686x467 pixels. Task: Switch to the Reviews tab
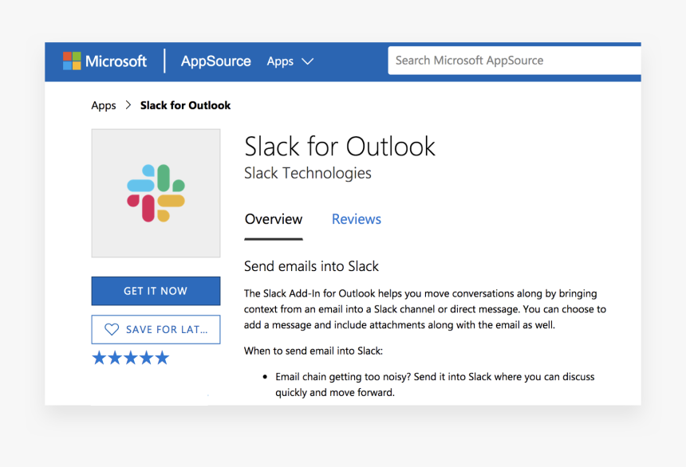(x=356, y=219)
